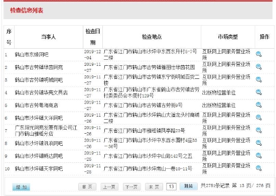View details icon for 鹤山市古劳粤海商店
The height and width of the screenshot is (196, 276).
pyautogui.click(x=259, y=105)
